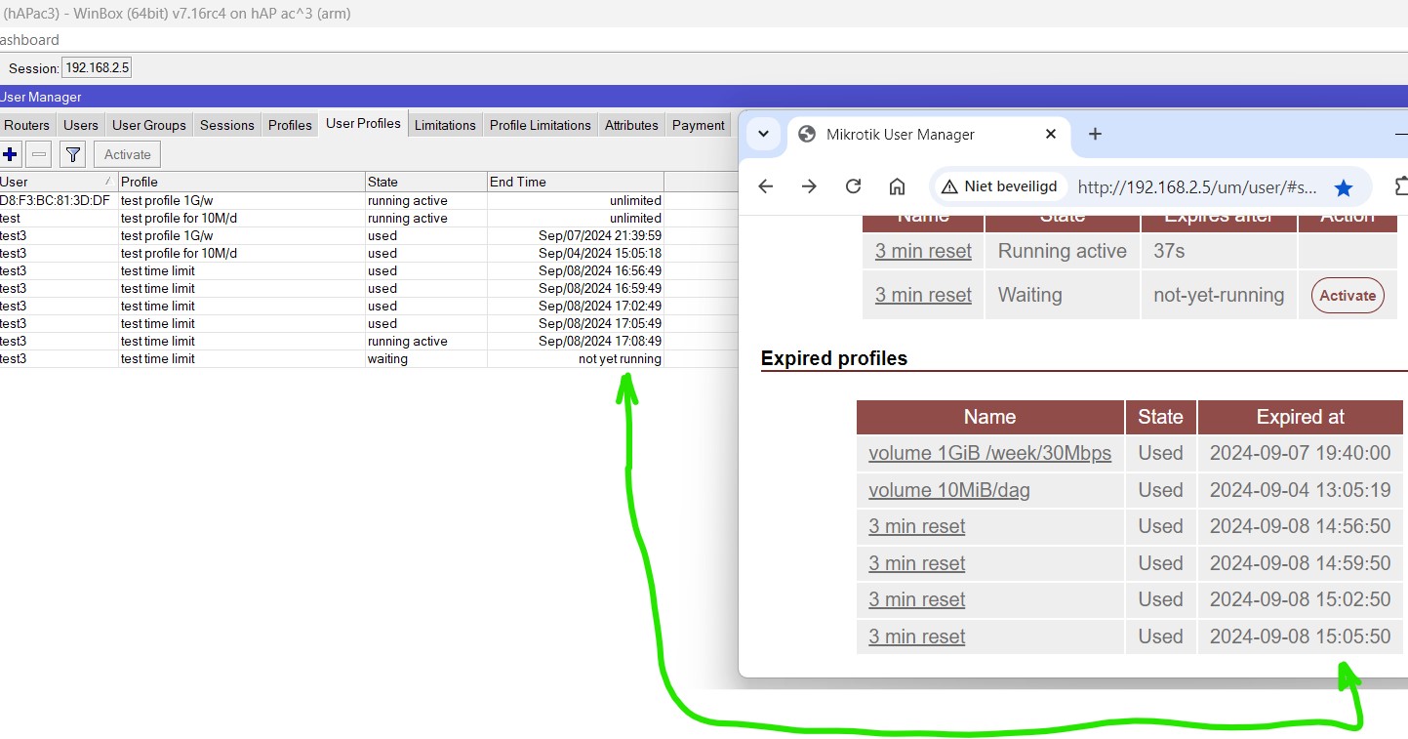The image size is (1408, 739).
Task: Click the browser back arrow
Action: click(765, 186)
